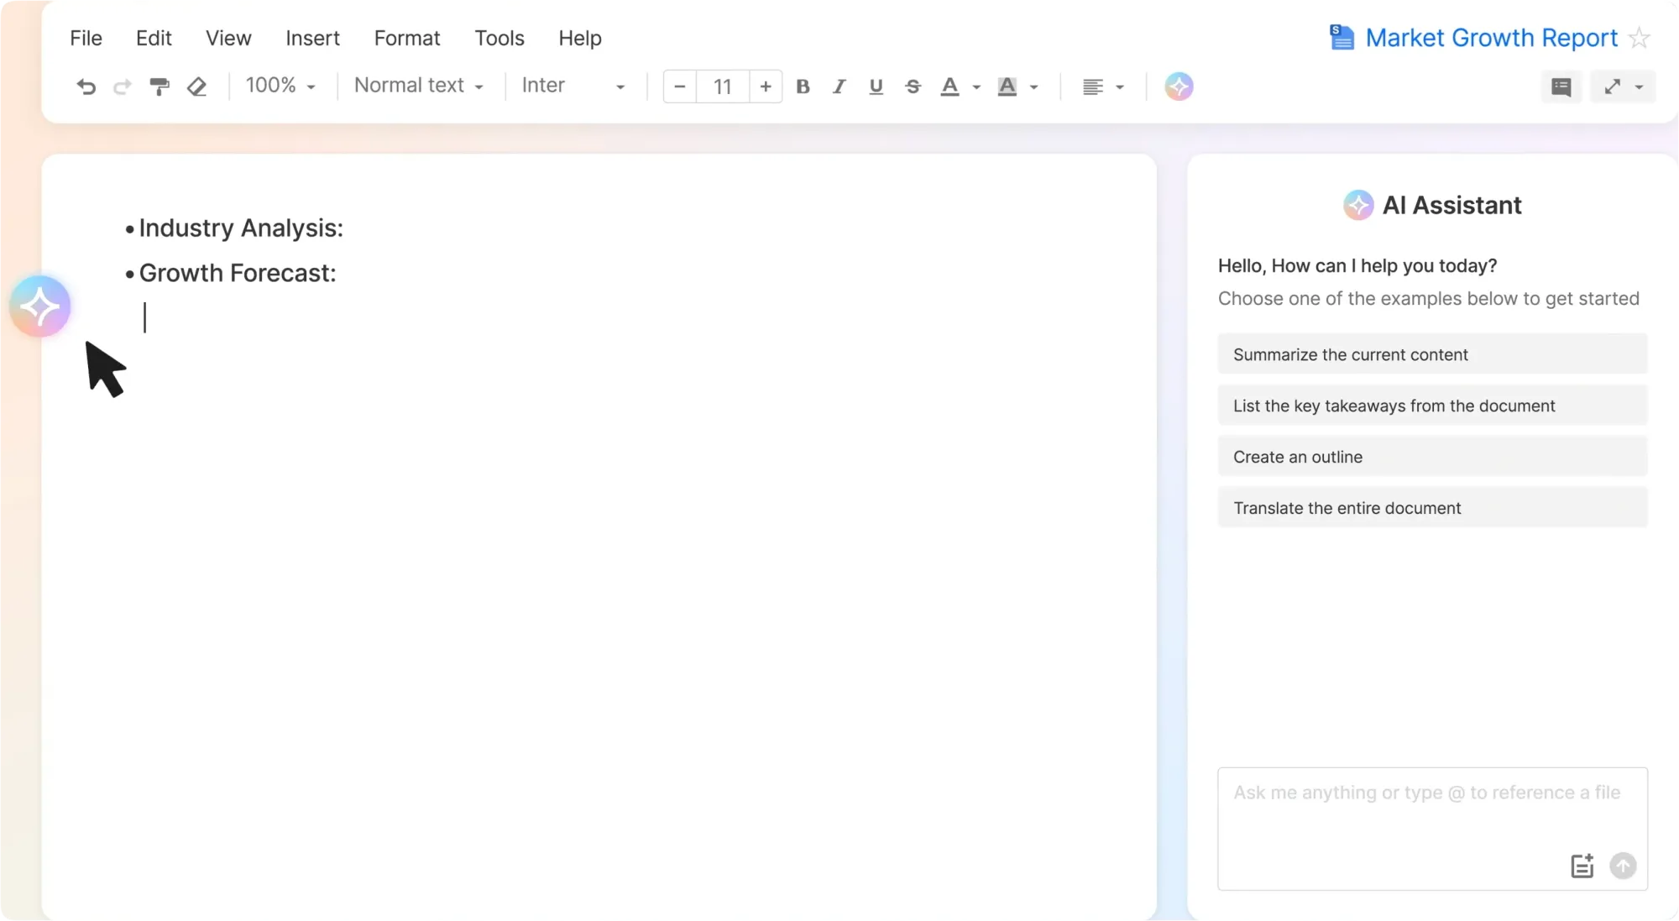Click the Redo arrow icon
Image resolution: width=1679 pixels, height=921 pixels.
pos(123,86)
